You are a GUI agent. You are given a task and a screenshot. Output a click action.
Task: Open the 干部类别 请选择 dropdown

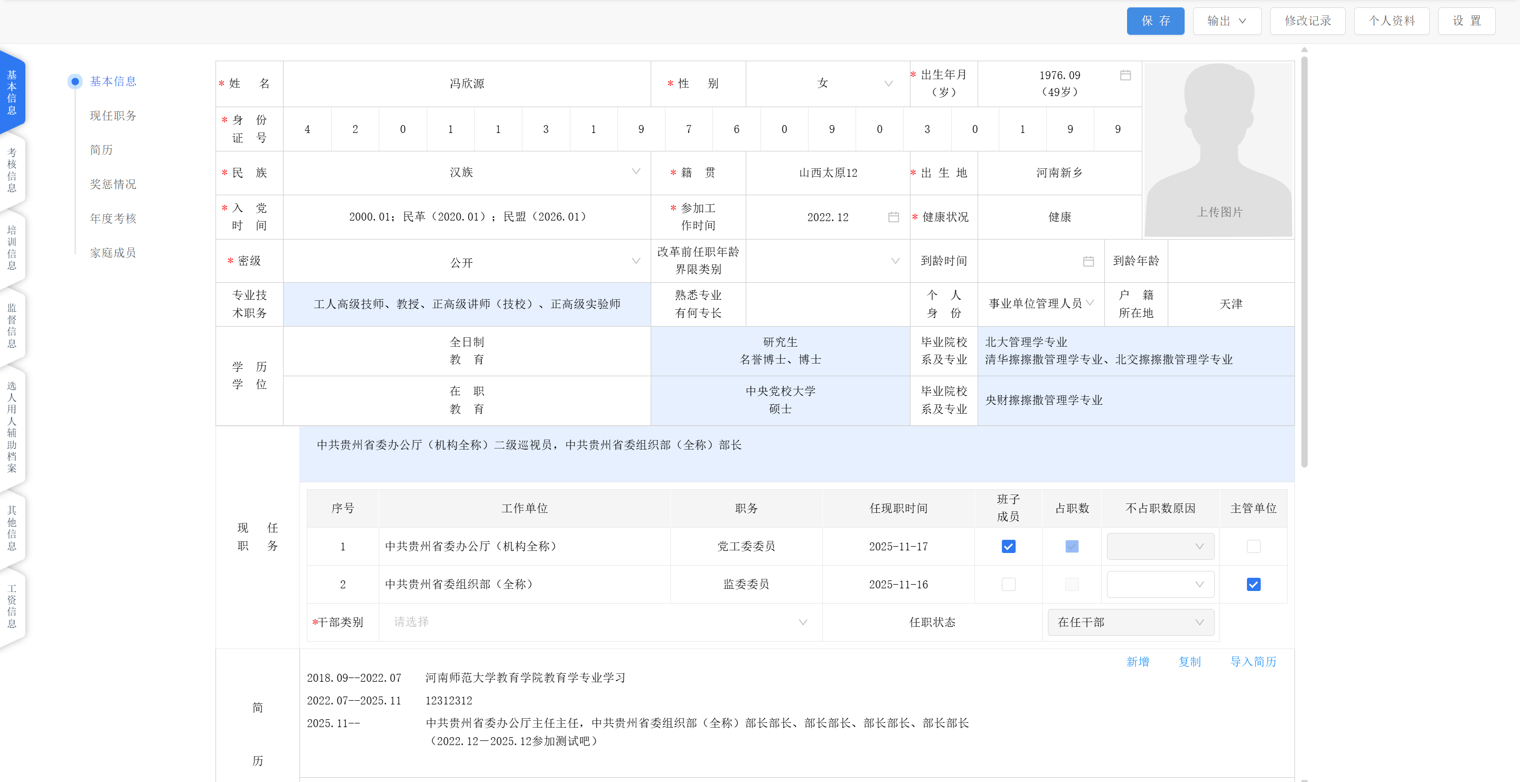(600, 622)
